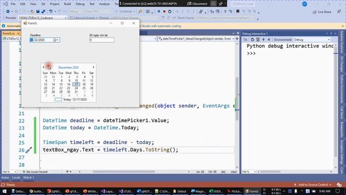Pause debugging with the Break All button
Viewport: 346px width, 195px height.
pyautogui.click(x=158, y=11)
